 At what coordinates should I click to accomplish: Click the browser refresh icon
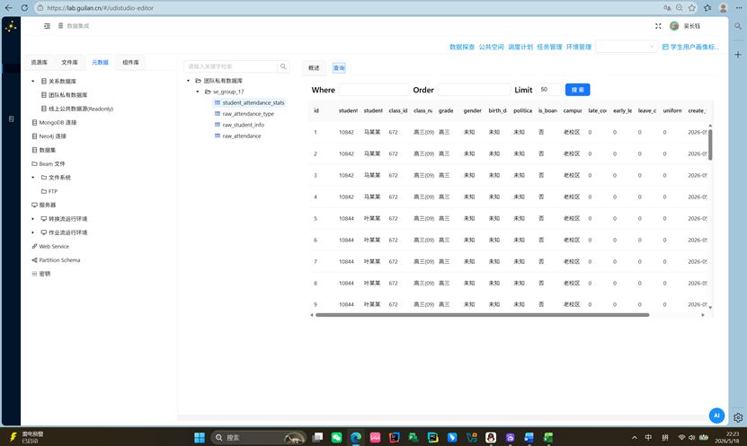coord(24,8)
